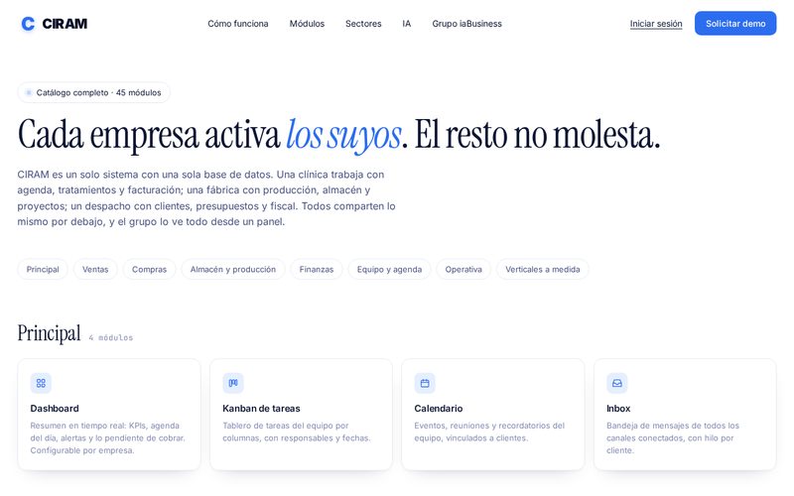Viewport: 794px width, 496px height.
Task: Click the Calendario calendar icon
Action: point(425,383)
